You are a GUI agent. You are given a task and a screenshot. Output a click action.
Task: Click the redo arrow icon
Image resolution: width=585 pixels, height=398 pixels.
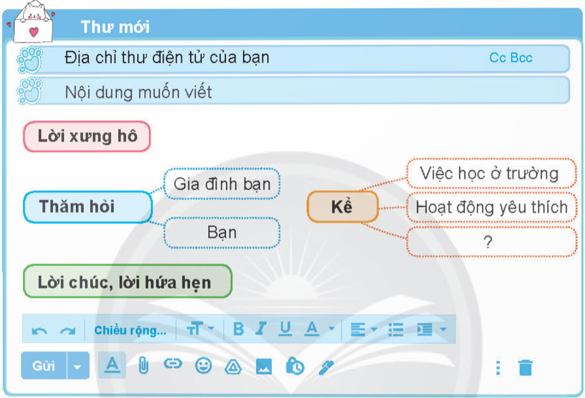click(68, 331)
